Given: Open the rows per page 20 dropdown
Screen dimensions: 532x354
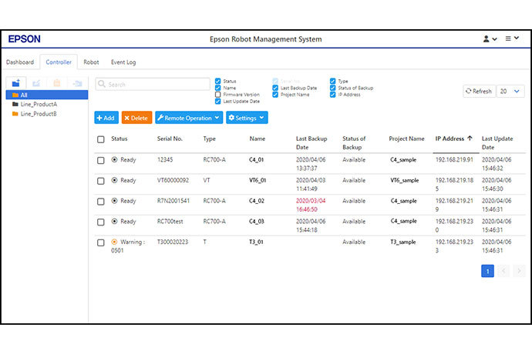Looking at the screenshot, I should coord(510,91).
